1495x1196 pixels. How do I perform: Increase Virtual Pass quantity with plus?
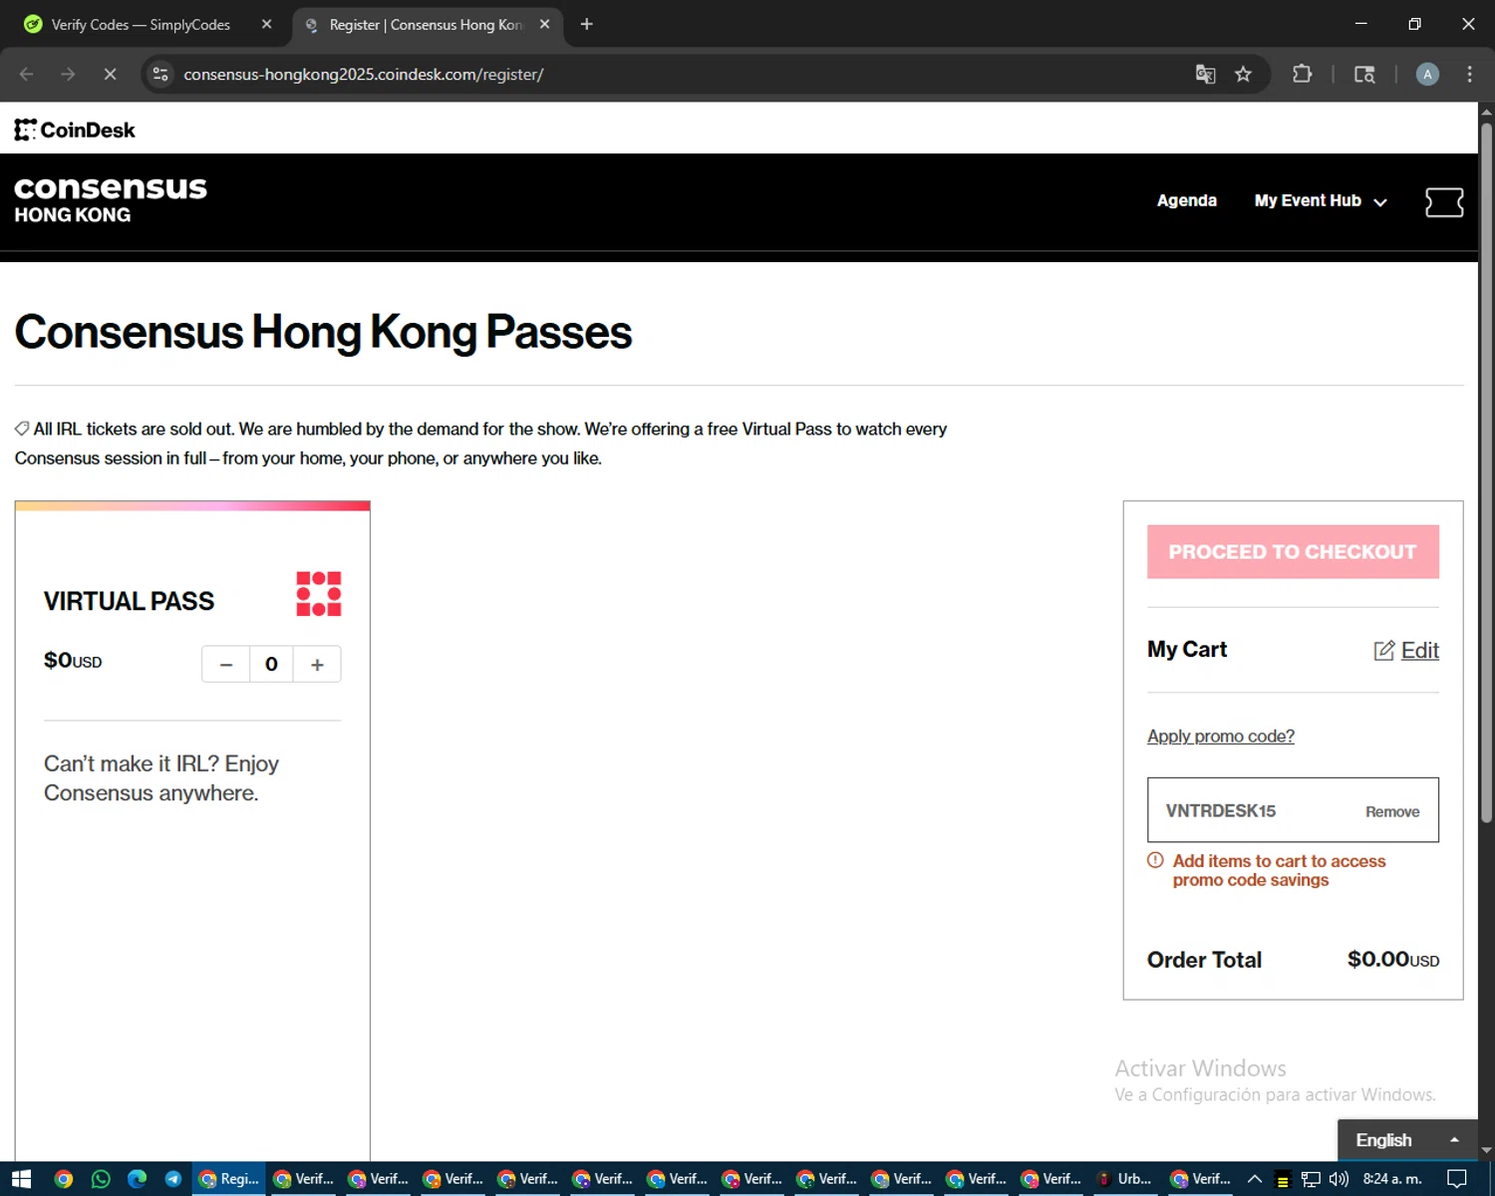point(317,665)
